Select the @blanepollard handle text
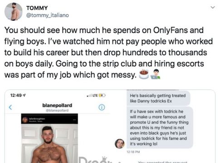 57,110
